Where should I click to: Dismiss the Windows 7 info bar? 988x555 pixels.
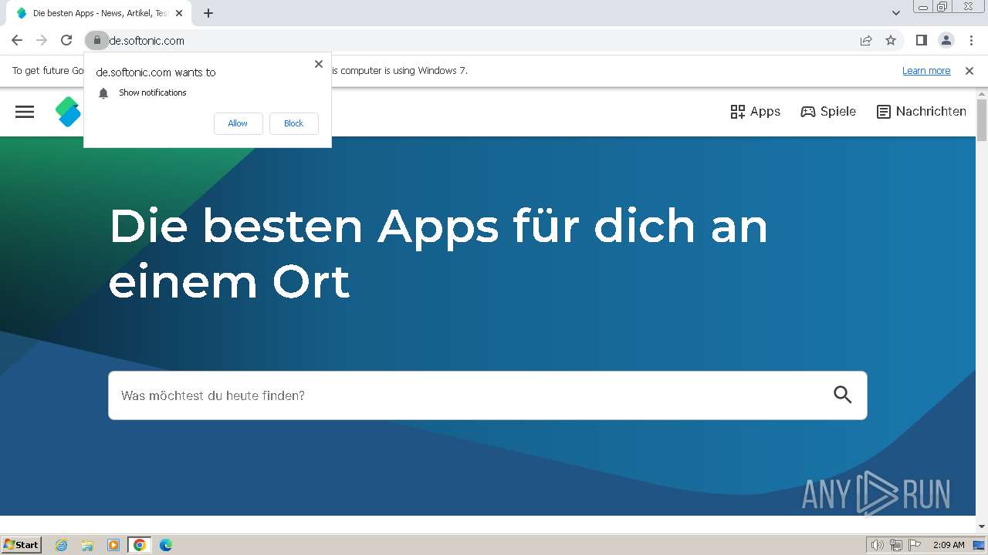(969, 71)
